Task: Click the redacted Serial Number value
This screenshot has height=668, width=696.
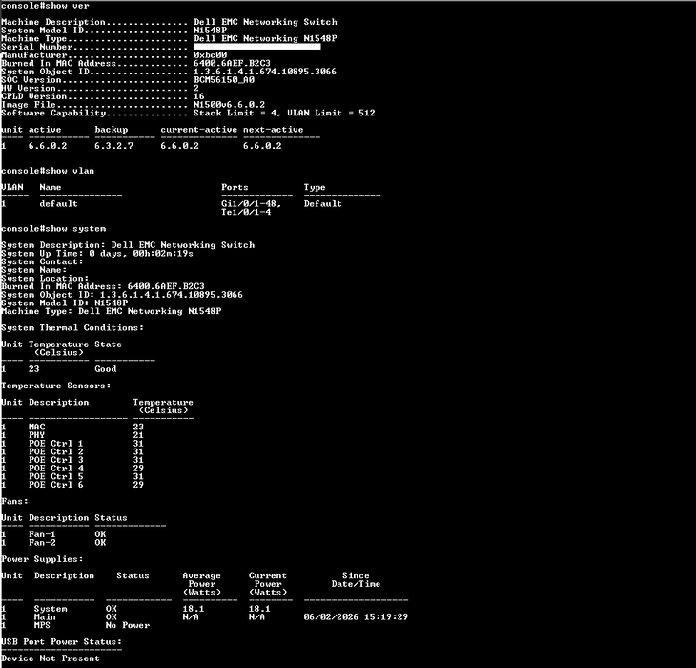Action: coord(257,47)
